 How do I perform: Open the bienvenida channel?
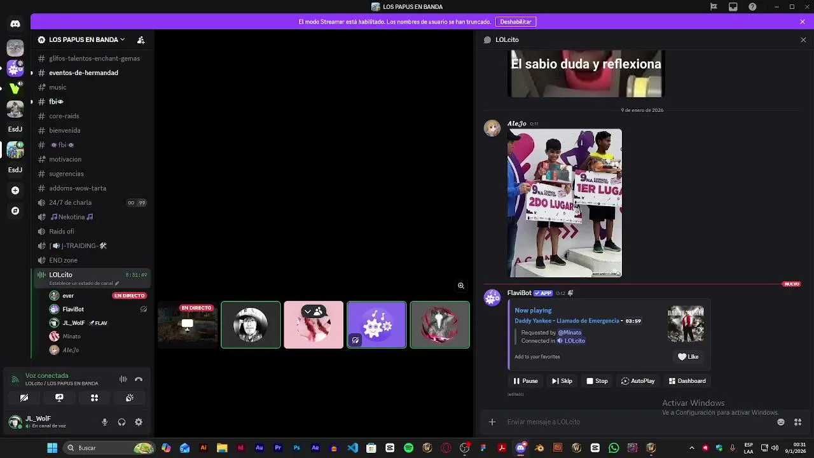click(x=91, y=130)
